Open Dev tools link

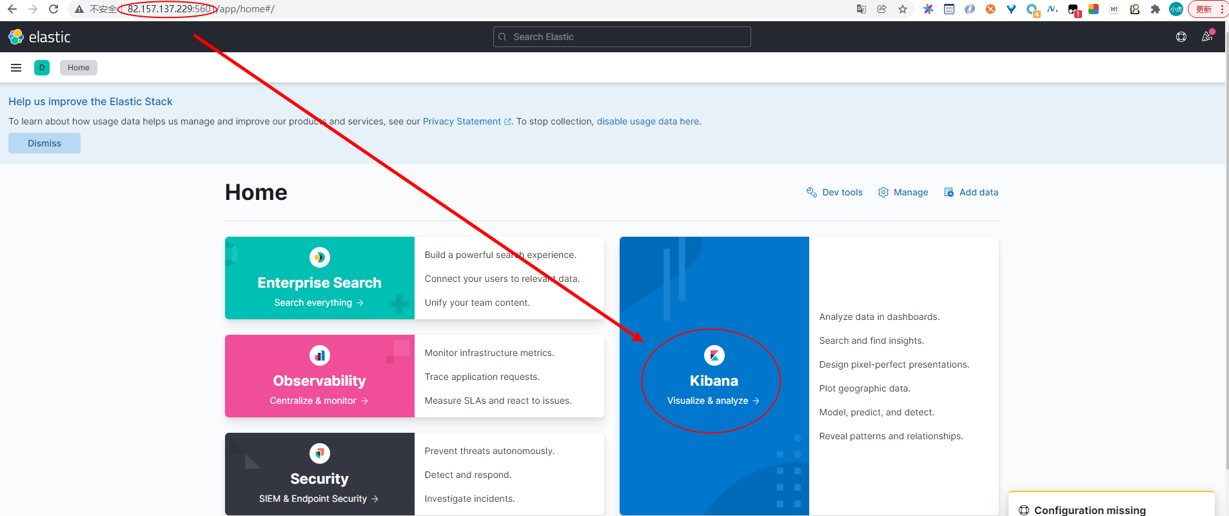point(834,192)
